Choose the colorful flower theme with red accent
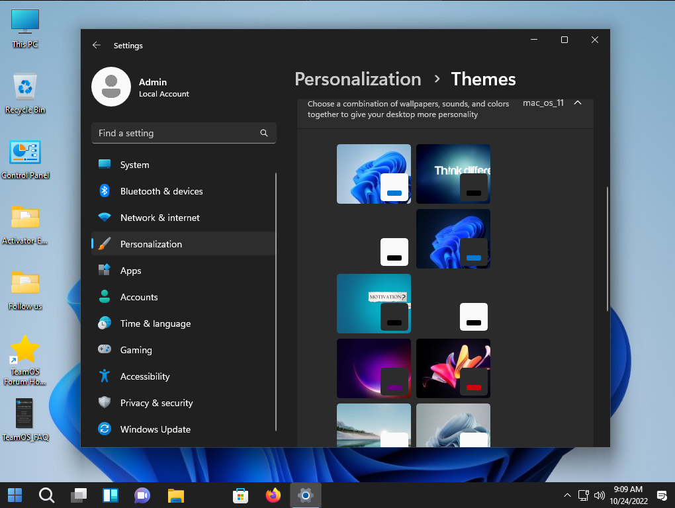The height and width of the screenshot is (508, 675). (x=453, y=368)
